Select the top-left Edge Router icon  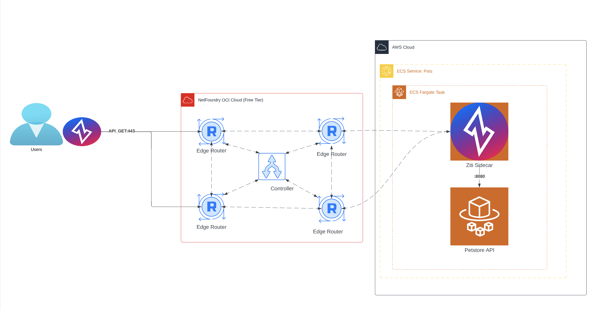tap(211, 131)
